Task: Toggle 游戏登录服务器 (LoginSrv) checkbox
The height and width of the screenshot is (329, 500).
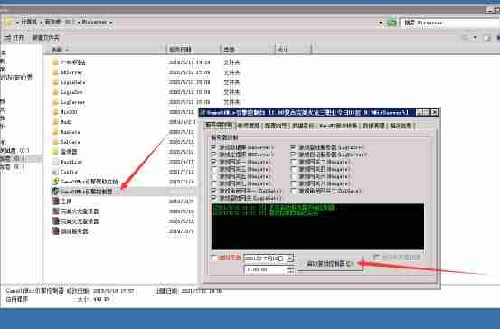Action: coord(293,147)
